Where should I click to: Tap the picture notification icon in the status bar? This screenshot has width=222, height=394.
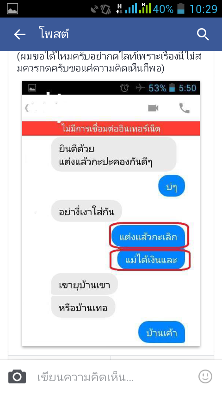click(12, 9)
